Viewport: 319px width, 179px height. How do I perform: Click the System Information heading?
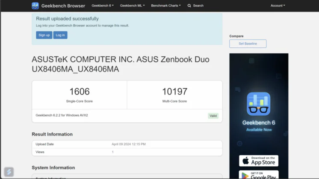[53, 167]
